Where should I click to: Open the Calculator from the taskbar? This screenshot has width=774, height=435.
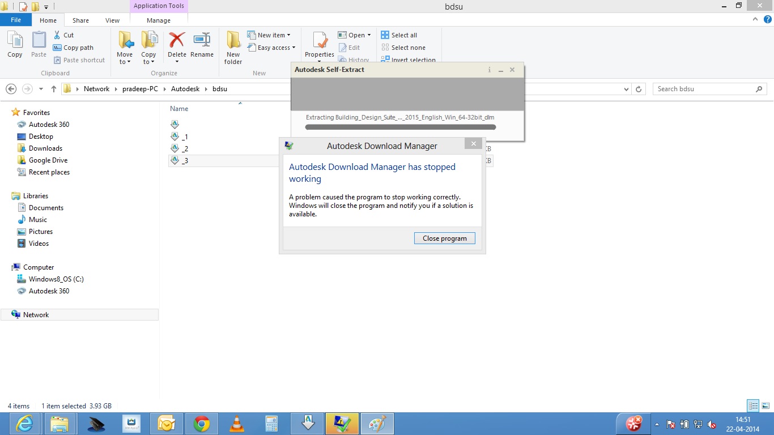tap(271, 424)
